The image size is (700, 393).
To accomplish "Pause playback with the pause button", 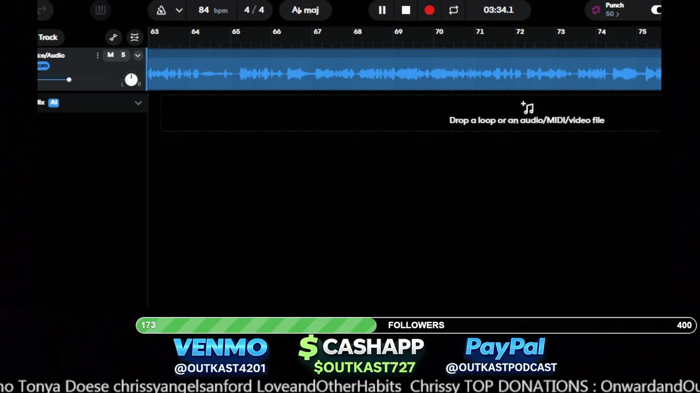I will (x=382, y=10).
